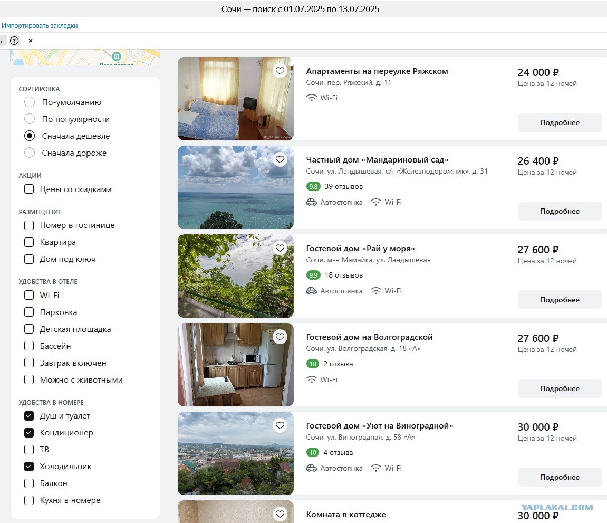Open Подробнее for Уют на Виноградной
The width and height of the screenshot is (607, 523).
coord(560,477)
